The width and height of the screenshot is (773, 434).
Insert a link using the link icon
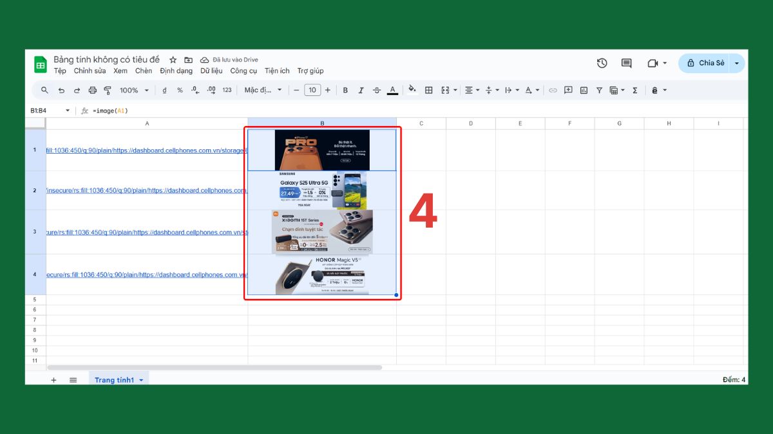[553, 90]
